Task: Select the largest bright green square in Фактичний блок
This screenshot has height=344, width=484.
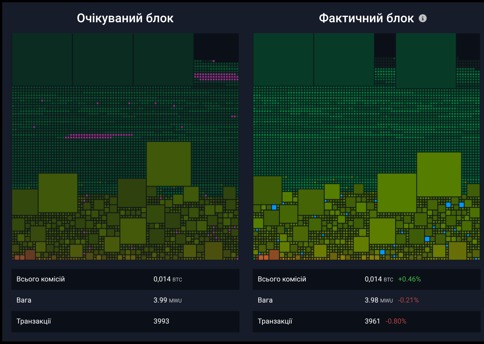Action: tap(439, 174)
